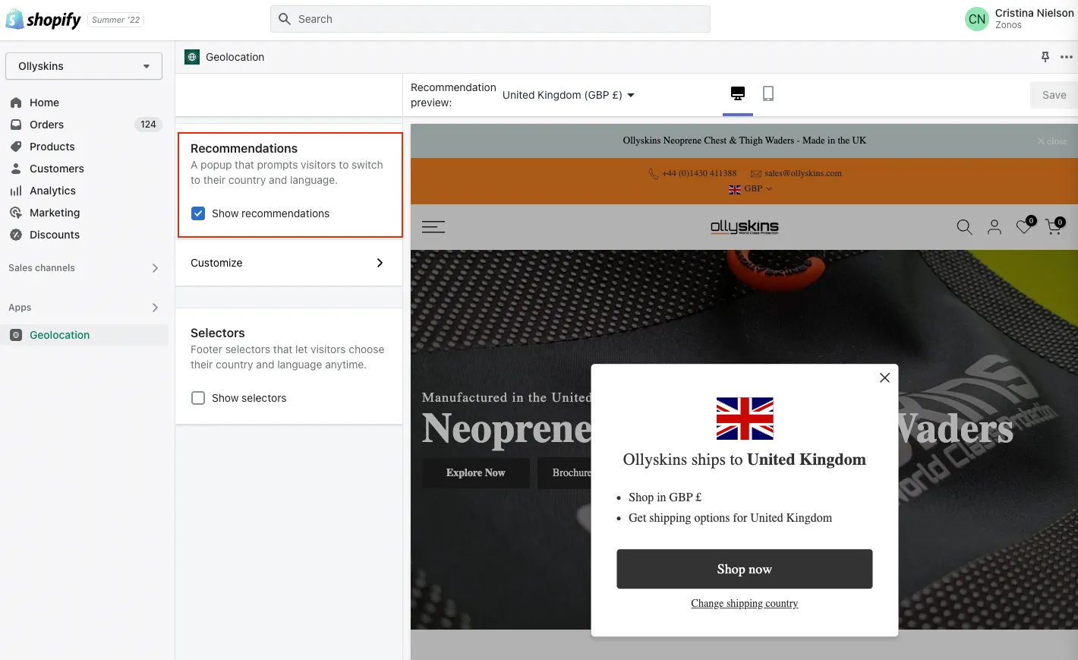Open the Ollyskins store switcher dropdown
The image size is (1078, 660).
84,66
